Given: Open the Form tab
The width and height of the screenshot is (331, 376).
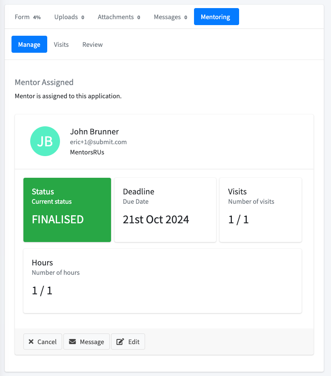Looking at the screenshot, I should (x=28, y=17).
